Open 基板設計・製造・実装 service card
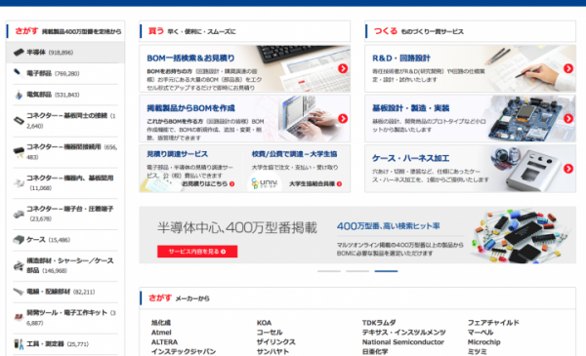Image resolution: width=586 pixels, height=356 pixels. coord(470,118)
